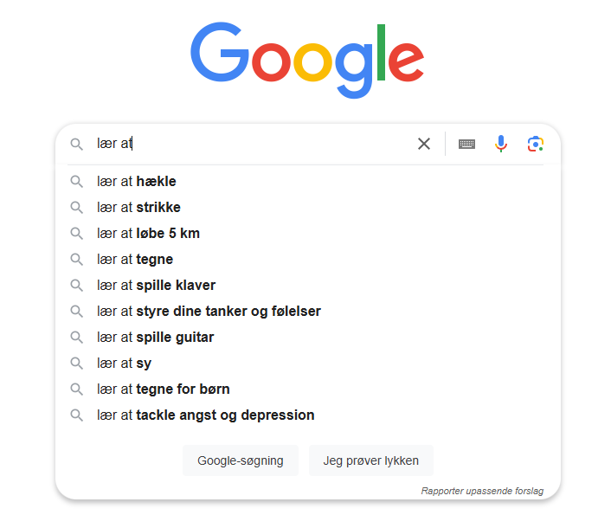Open 'Rapporter upassende forslag' link
Screen dimensions: 611x515
coord(482,491)
